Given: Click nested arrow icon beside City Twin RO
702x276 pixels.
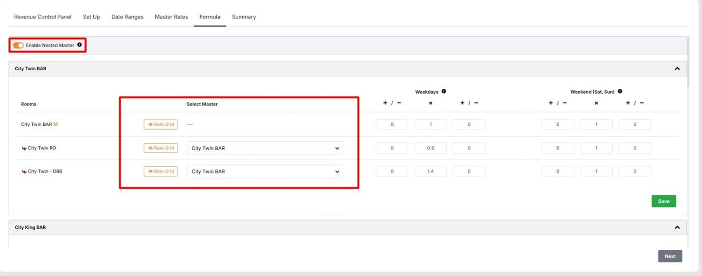Looking at the screenshot, I should (x=24, y=148).
